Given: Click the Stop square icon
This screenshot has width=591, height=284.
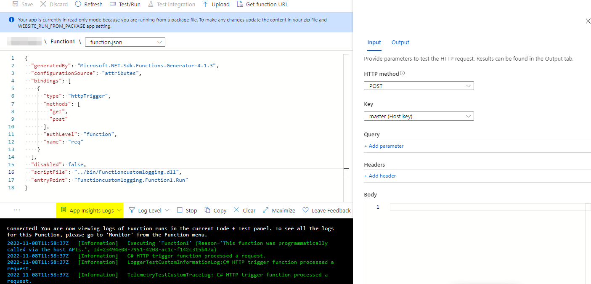Looking at the screenshot, I should [180, 210].
